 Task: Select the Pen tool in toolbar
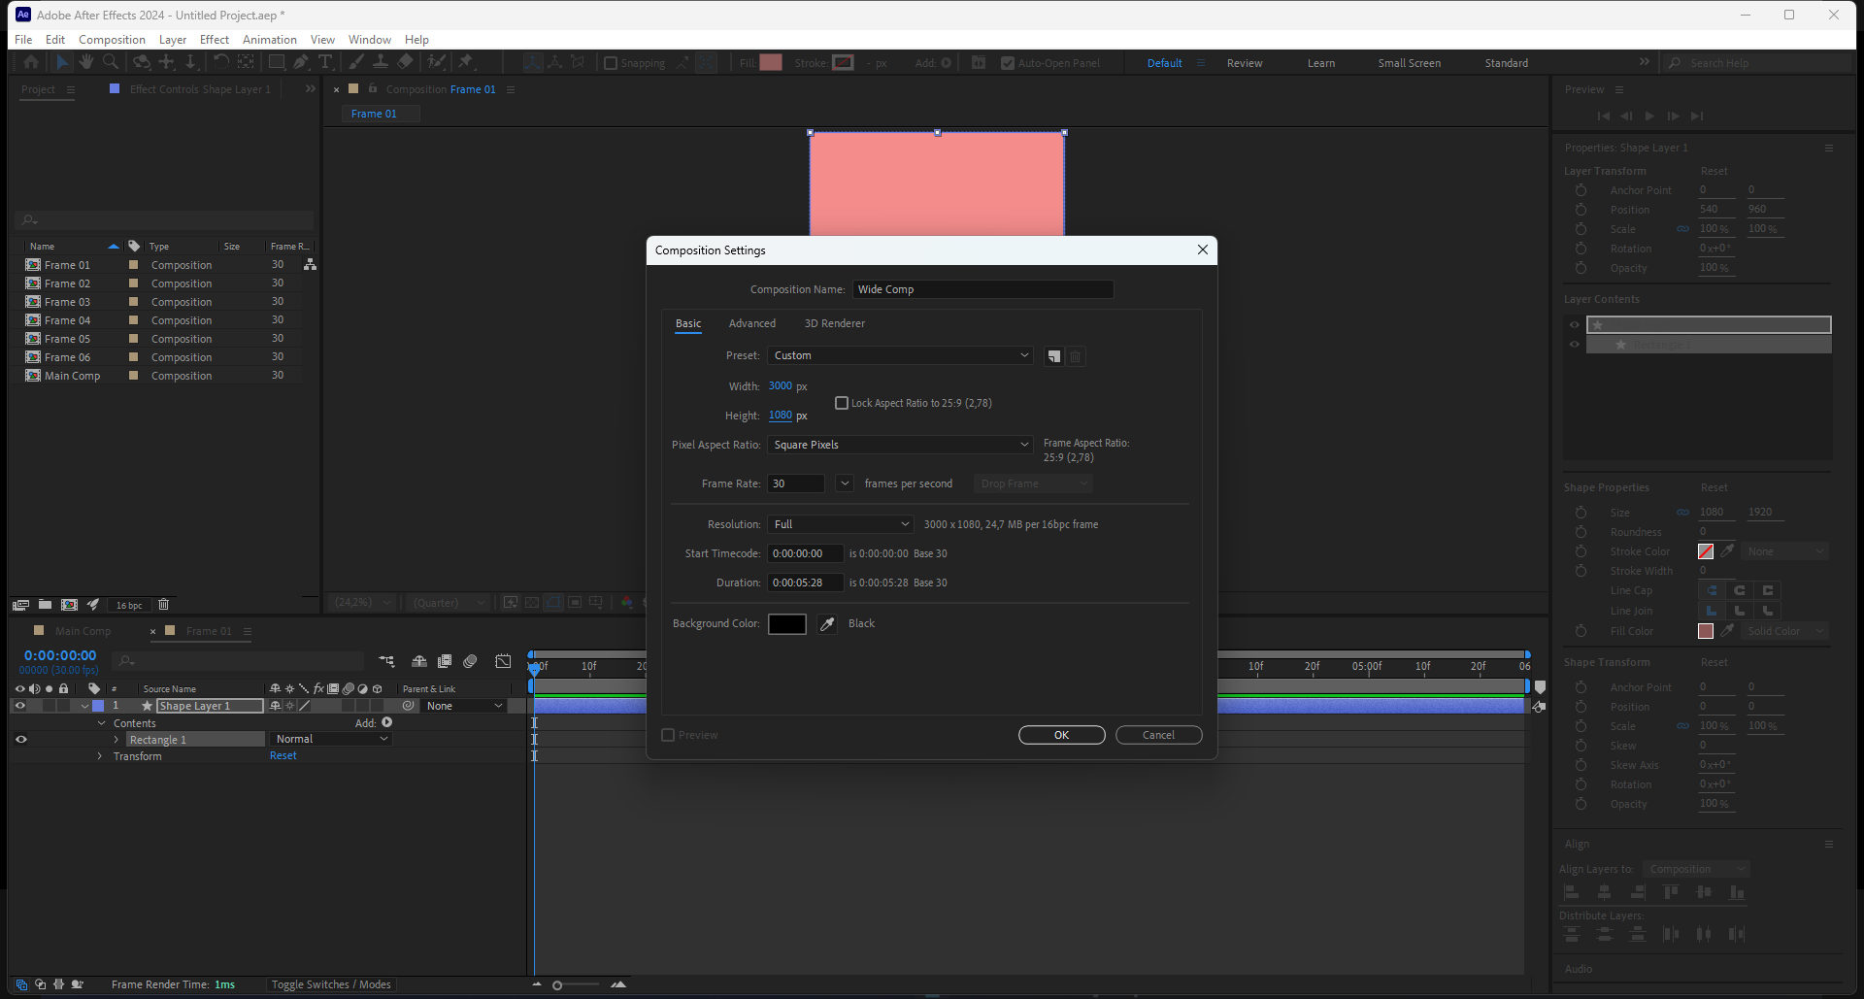click(301, 62)
